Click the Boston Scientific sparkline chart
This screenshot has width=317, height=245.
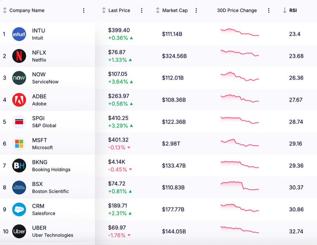point(240,186)
